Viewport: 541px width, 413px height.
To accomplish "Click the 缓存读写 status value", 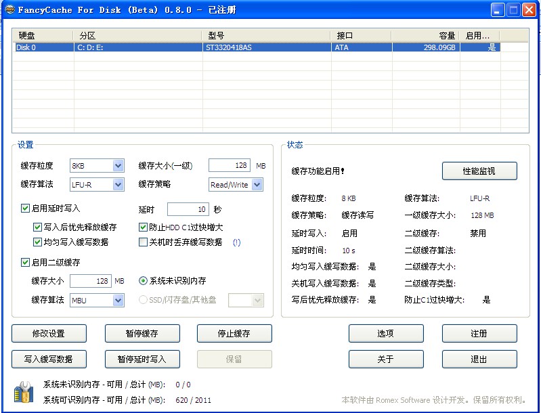I will click(x=358, y=215).
